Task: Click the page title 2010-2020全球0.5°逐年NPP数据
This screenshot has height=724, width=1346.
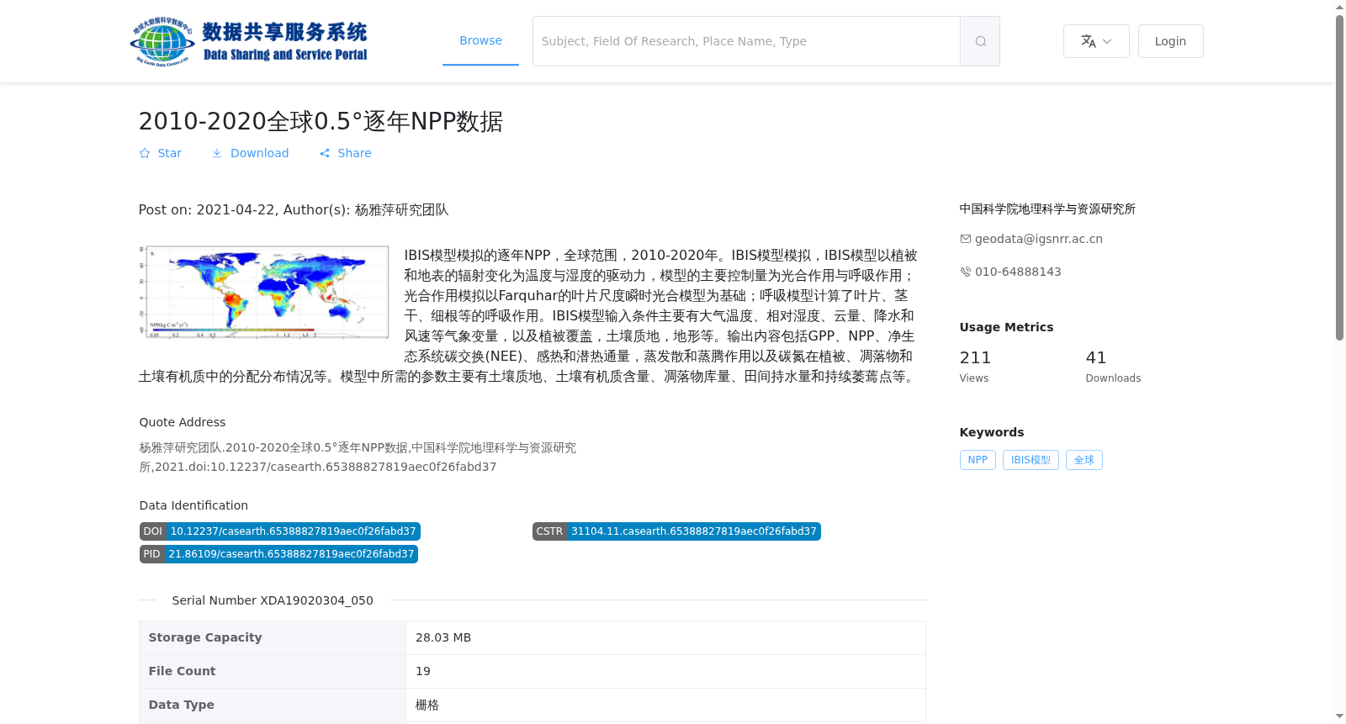Action: point(321,121)
